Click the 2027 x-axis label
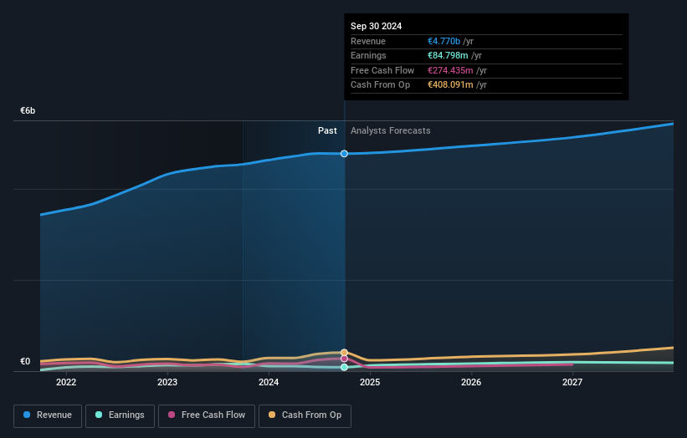Screen dimensions: 687x438 pos(572,383)
